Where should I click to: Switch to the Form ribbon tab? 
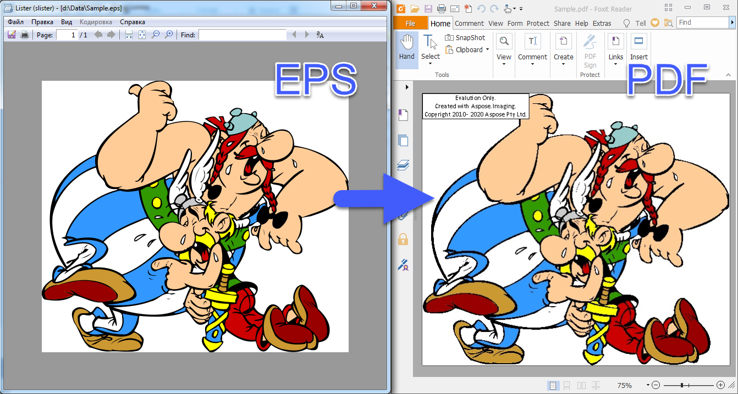[x=515, y=23]
